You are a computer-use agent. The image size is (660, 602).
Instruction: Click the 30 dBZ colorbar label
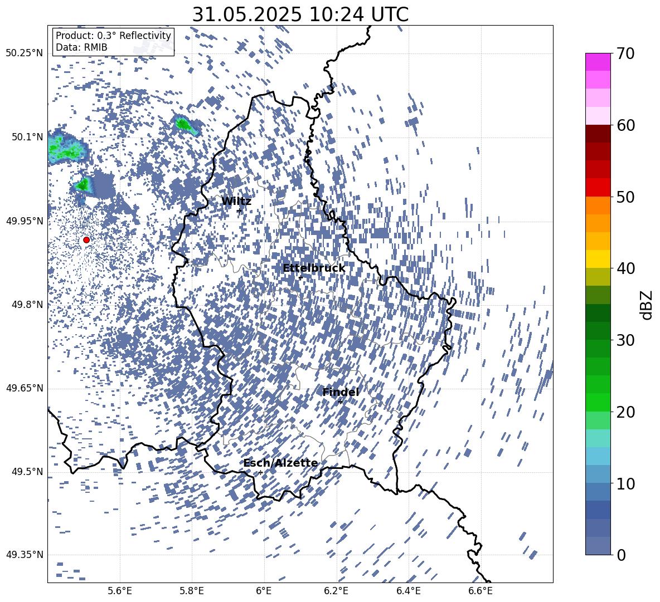(625, 340)
